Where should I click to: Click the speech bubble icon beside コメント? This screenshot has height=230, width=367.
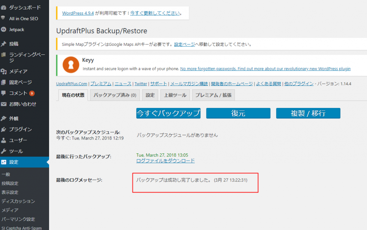click(x=4, y=93)
